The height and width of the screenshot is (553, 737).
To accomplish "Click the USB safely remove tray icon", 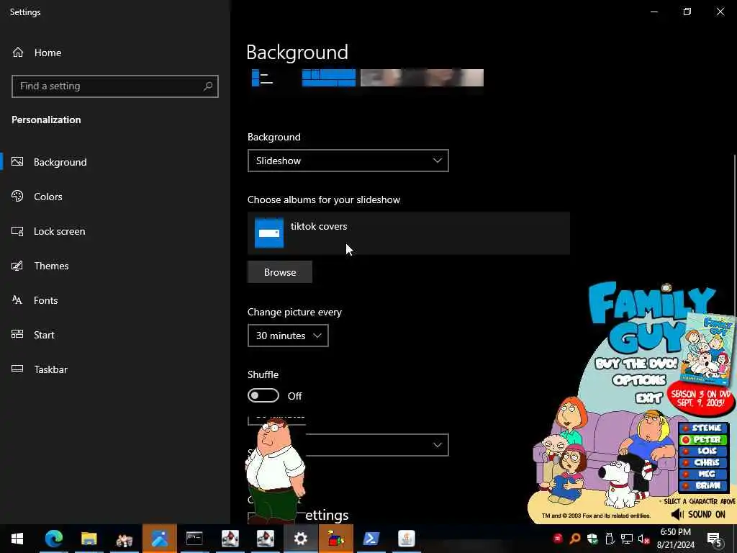I will (610, 539).
